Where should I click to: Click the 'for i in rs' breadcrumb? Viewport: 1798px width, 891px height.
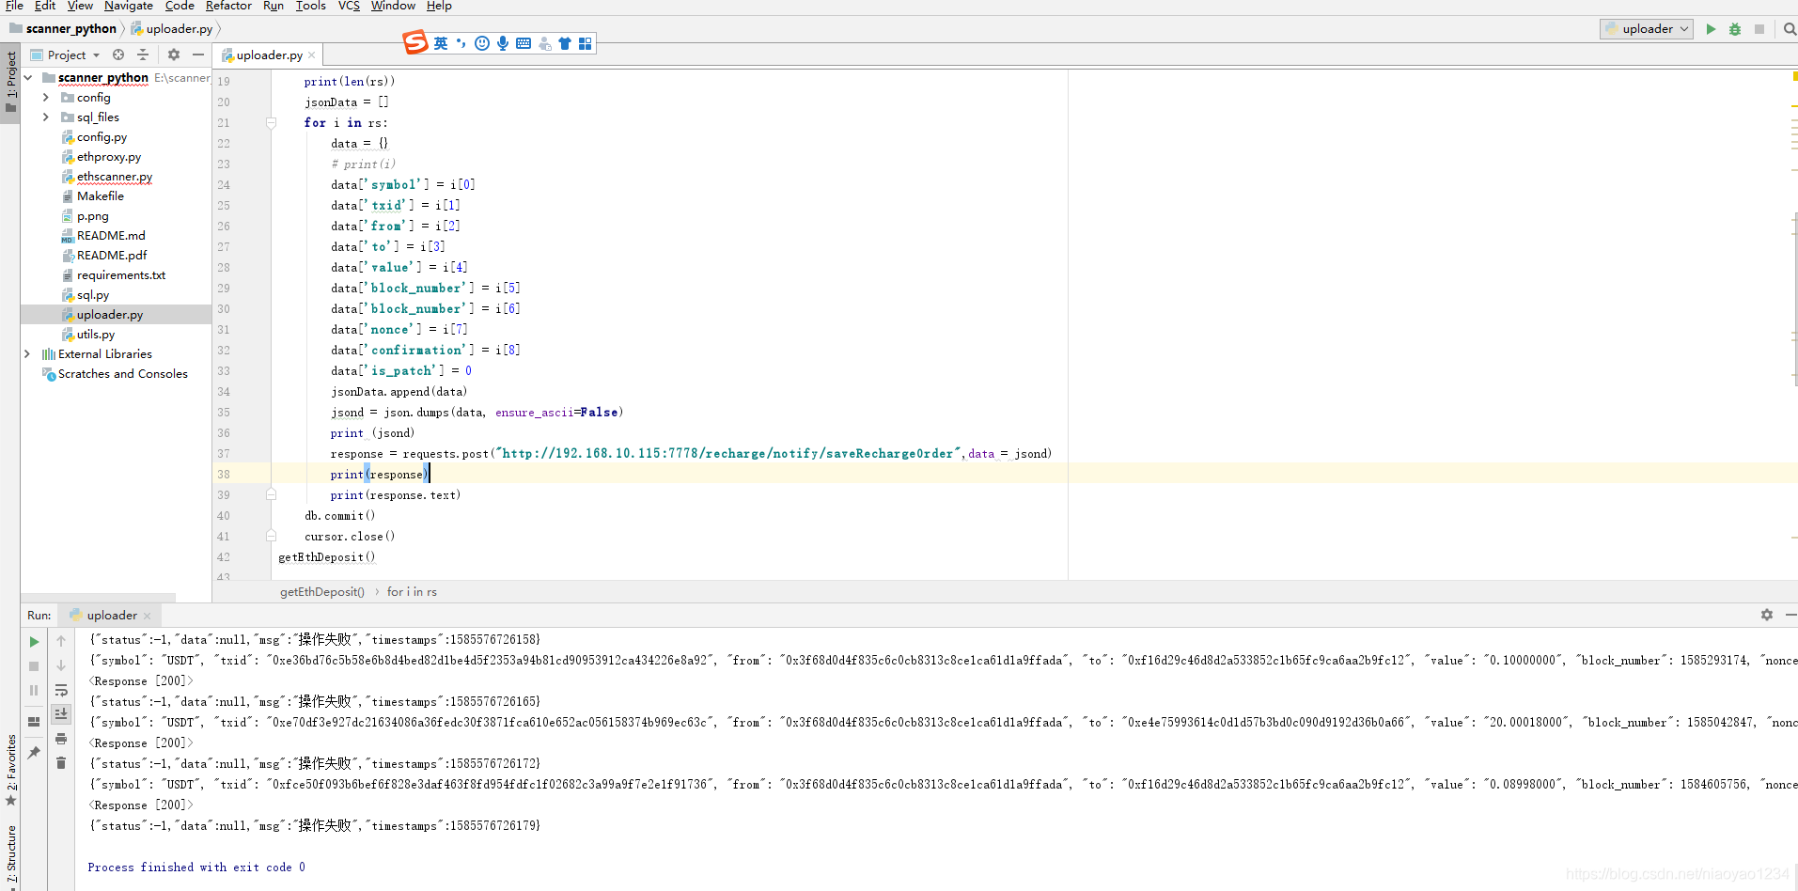pos(412,591)
